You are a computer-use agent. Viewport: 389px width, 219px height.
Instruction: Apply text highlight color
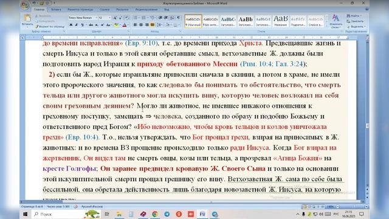(116, 25)
